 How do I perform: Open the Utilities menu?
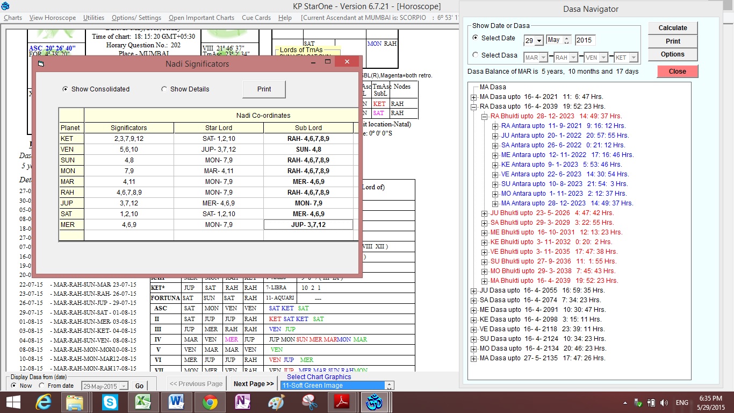tap(93, 18)
